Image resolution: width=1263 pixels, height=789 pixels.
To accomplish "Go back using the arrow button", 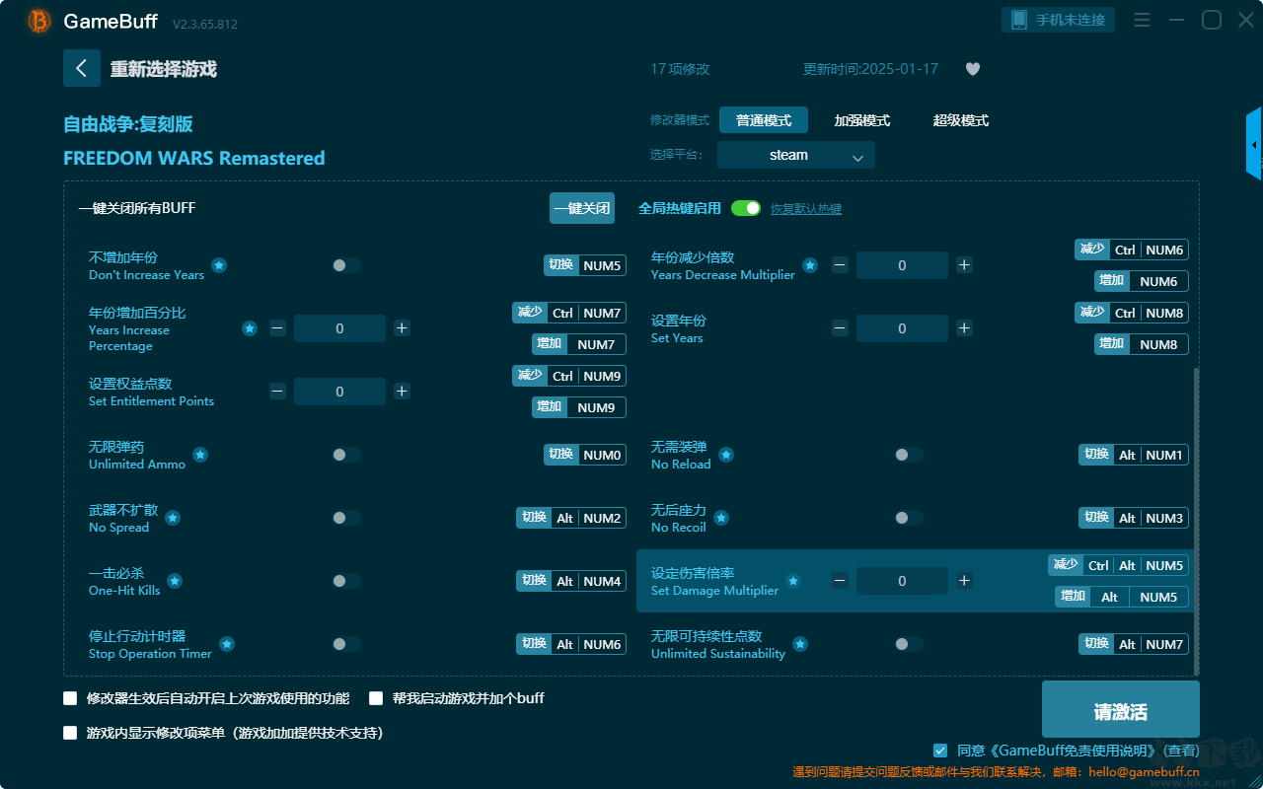I will point(82,68).
